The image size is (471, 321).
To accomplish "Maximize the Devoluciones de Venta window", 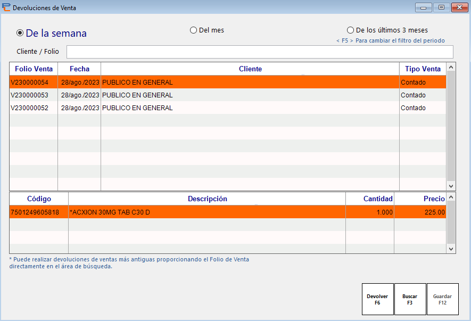I will point(441,7).
